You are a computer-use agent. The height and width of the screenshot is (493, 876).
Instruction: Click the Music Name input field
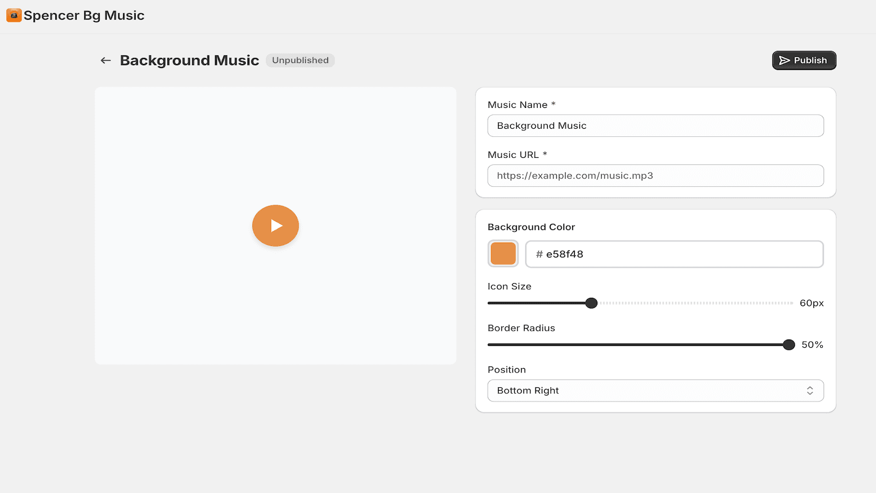click(x=655, y=125)
